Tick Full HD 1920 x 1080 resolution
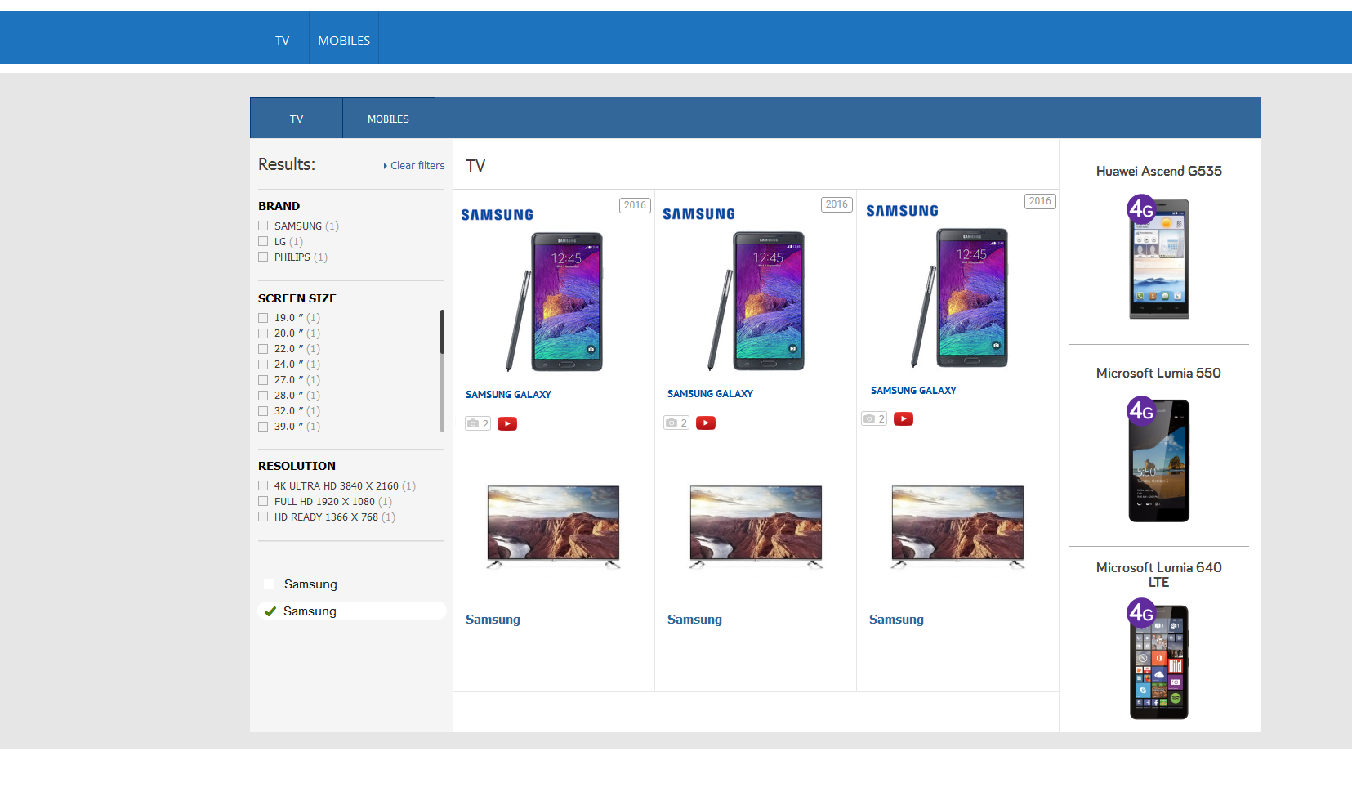1352x792 pixels. click(x=263, y=501)
